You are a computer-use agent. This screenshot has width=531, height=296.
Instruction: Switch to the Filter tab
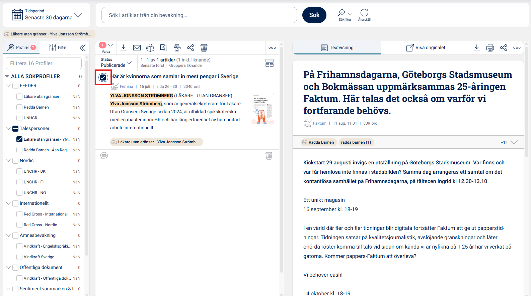coord(58,47)
